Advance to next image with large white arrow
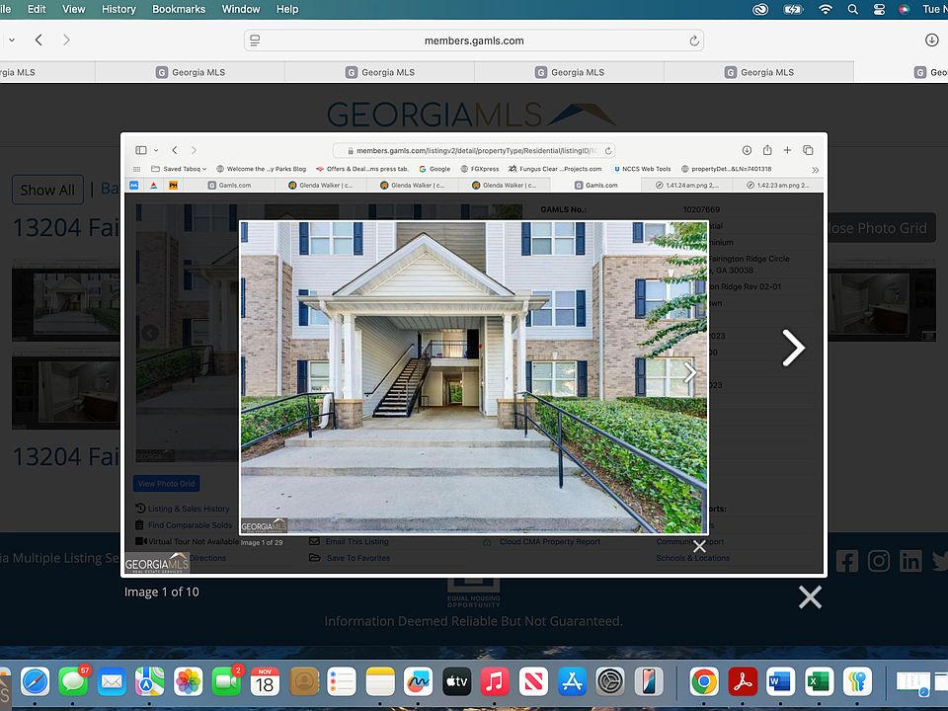 (x=793, y=348)
